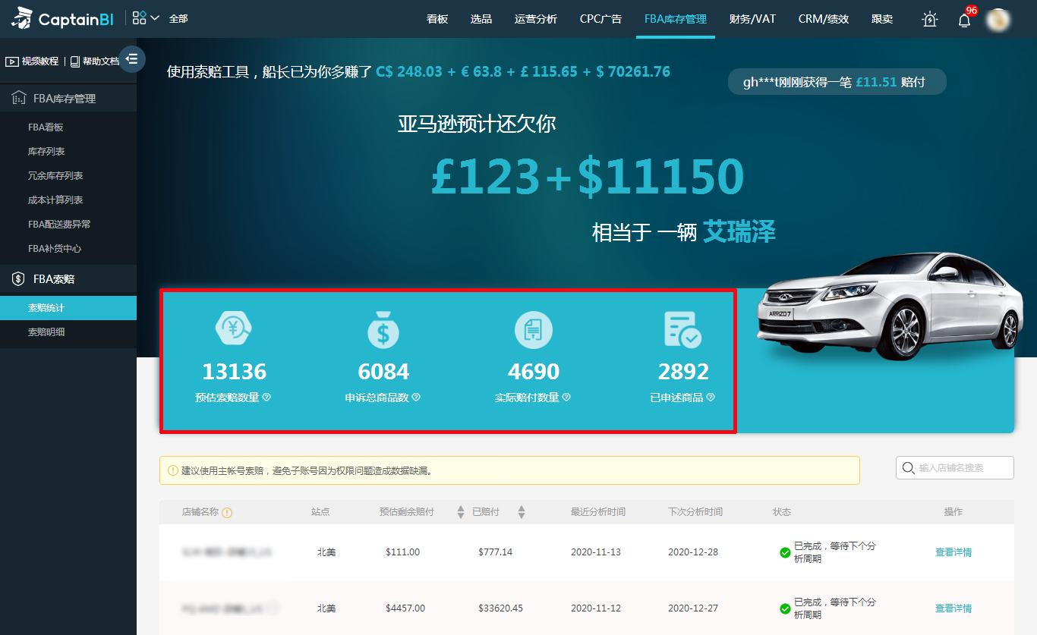Viewport: 1037px width, 635px height.
Task: Open FBA补货中心 in sidebar
Action: (55, 249)
